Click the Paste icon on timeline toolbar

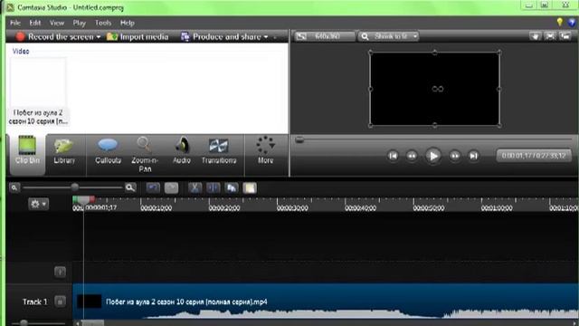click(250, 187)
